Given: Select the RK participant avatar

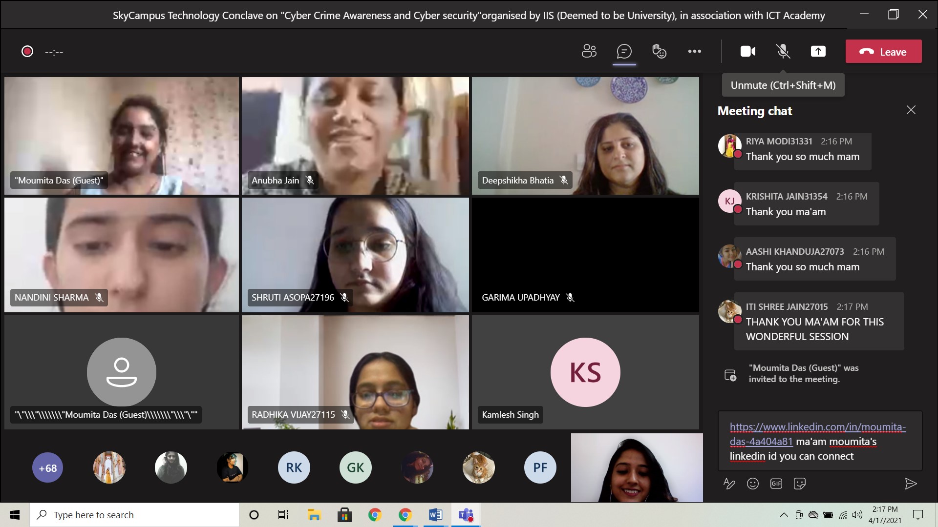Looking at the screenshot, I should pos(294,468).
